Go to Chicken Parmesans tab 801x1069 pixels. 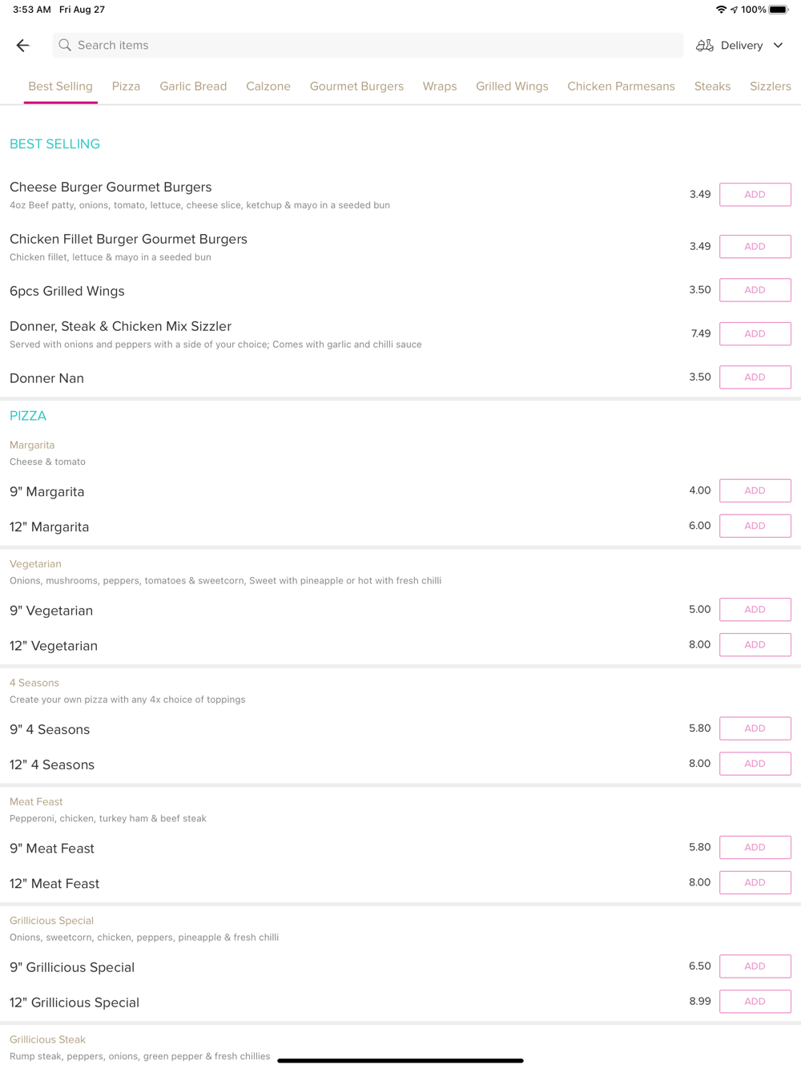point(621,87)
